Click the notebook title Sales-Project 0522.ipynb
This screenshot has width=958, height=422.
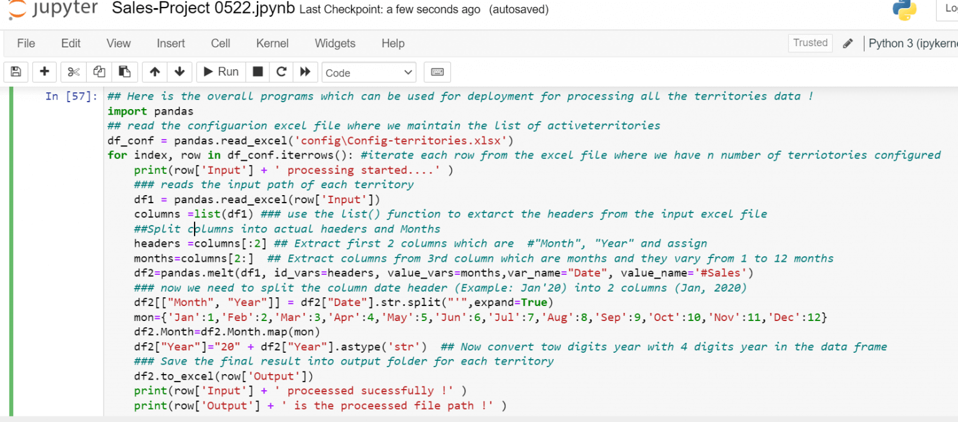point(203,9)
